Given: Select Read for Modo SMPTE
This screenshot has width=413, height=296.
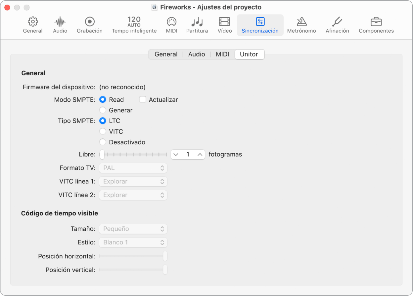Looking at the screenshot, I should coord(103,99).
